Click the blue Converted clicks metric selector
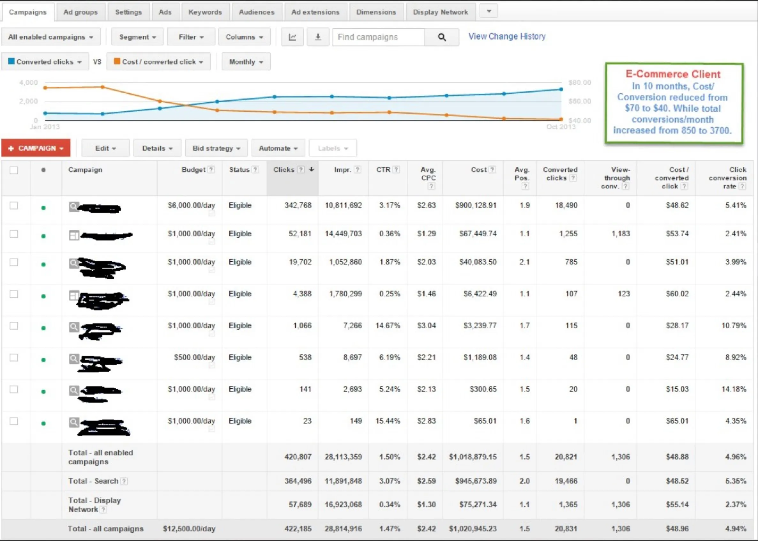758x541 pixels. (x=45, y=62)
